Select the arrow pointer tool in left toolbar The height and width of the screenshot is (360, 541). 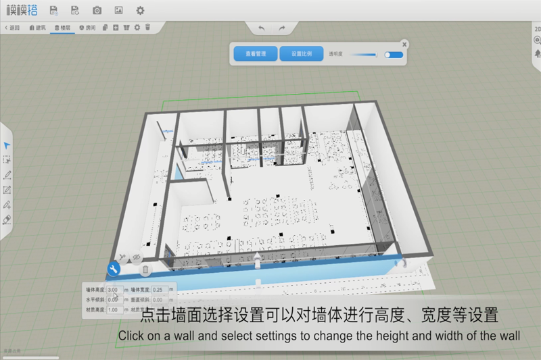[x=7, y=145]
